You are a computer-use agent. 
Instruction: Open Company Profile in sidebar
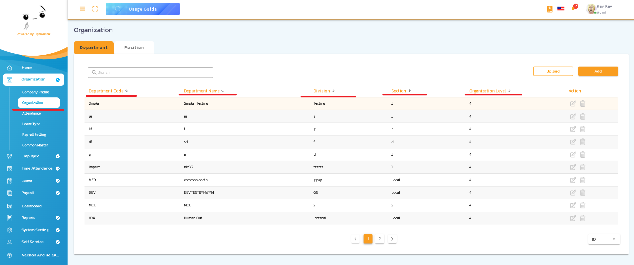tap(35, 92)
